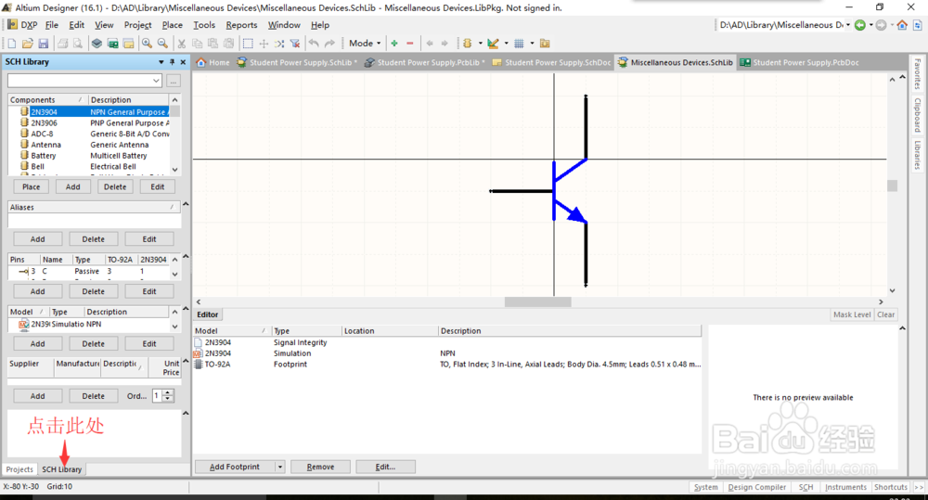
Task: Click the Add Footprint button
Action: click(x=235, y=467)
